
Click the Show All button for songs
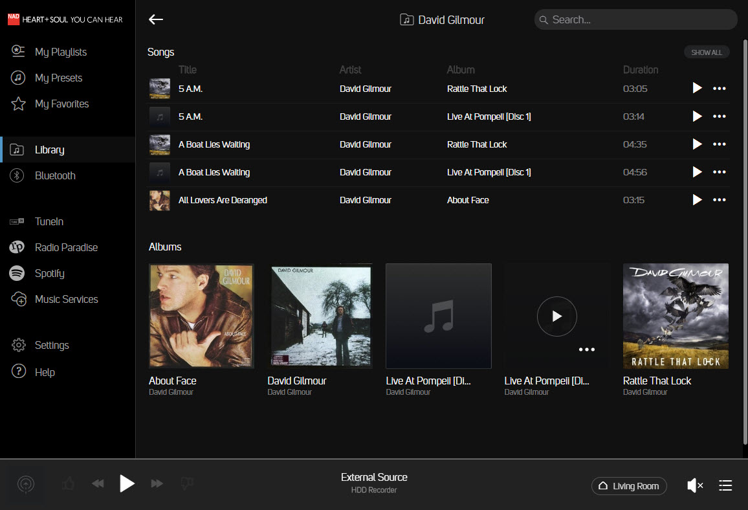pos(706,52)
